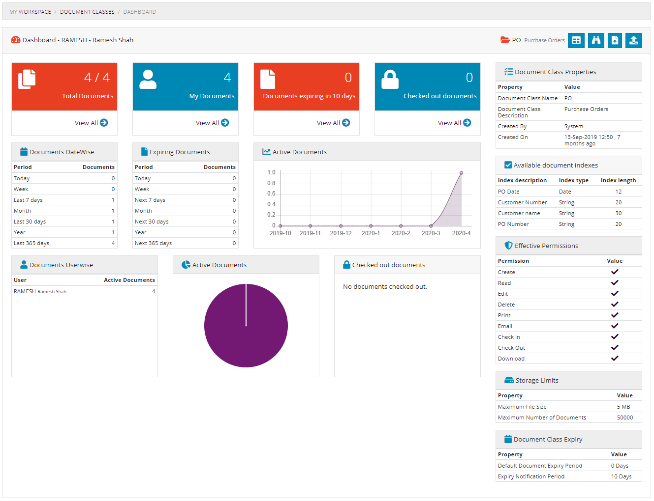Click the dashboard speedometer icon
The height and width of the screenshot is (501, 654).
(x=16, y=40)
